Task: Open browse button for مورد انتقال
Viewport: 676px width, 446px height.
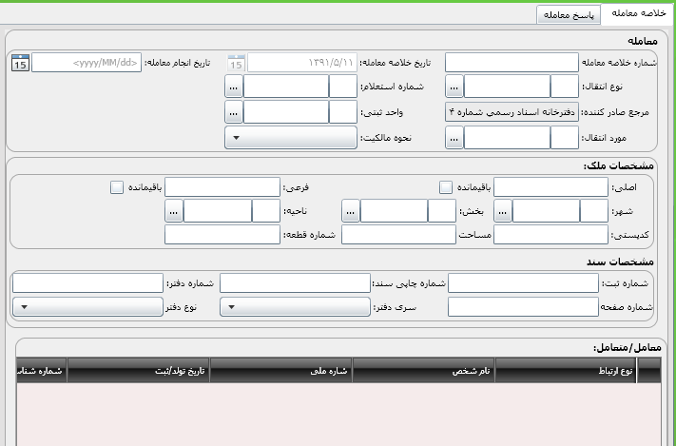Action: pos(454,138)
